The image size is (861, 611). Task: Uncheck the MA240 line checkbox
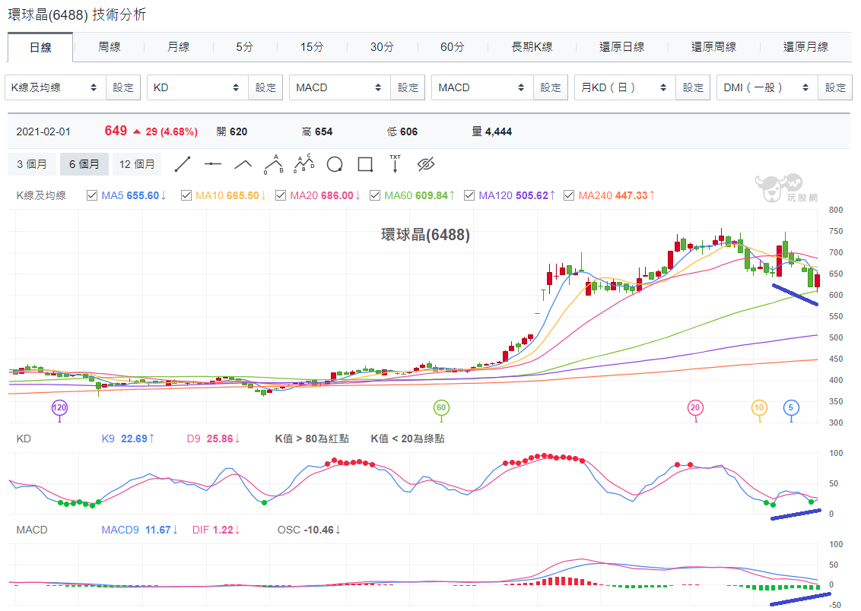(569, 195)
